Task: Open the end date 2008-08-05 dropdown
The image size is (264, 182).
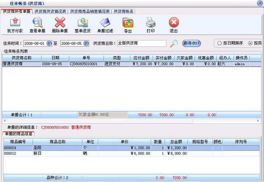Action: [x=85, y=43]
